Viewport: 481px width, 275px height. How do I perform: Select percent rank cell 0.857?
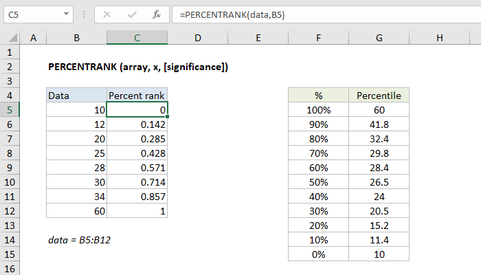pyautogui.click(x=137, y=197)
